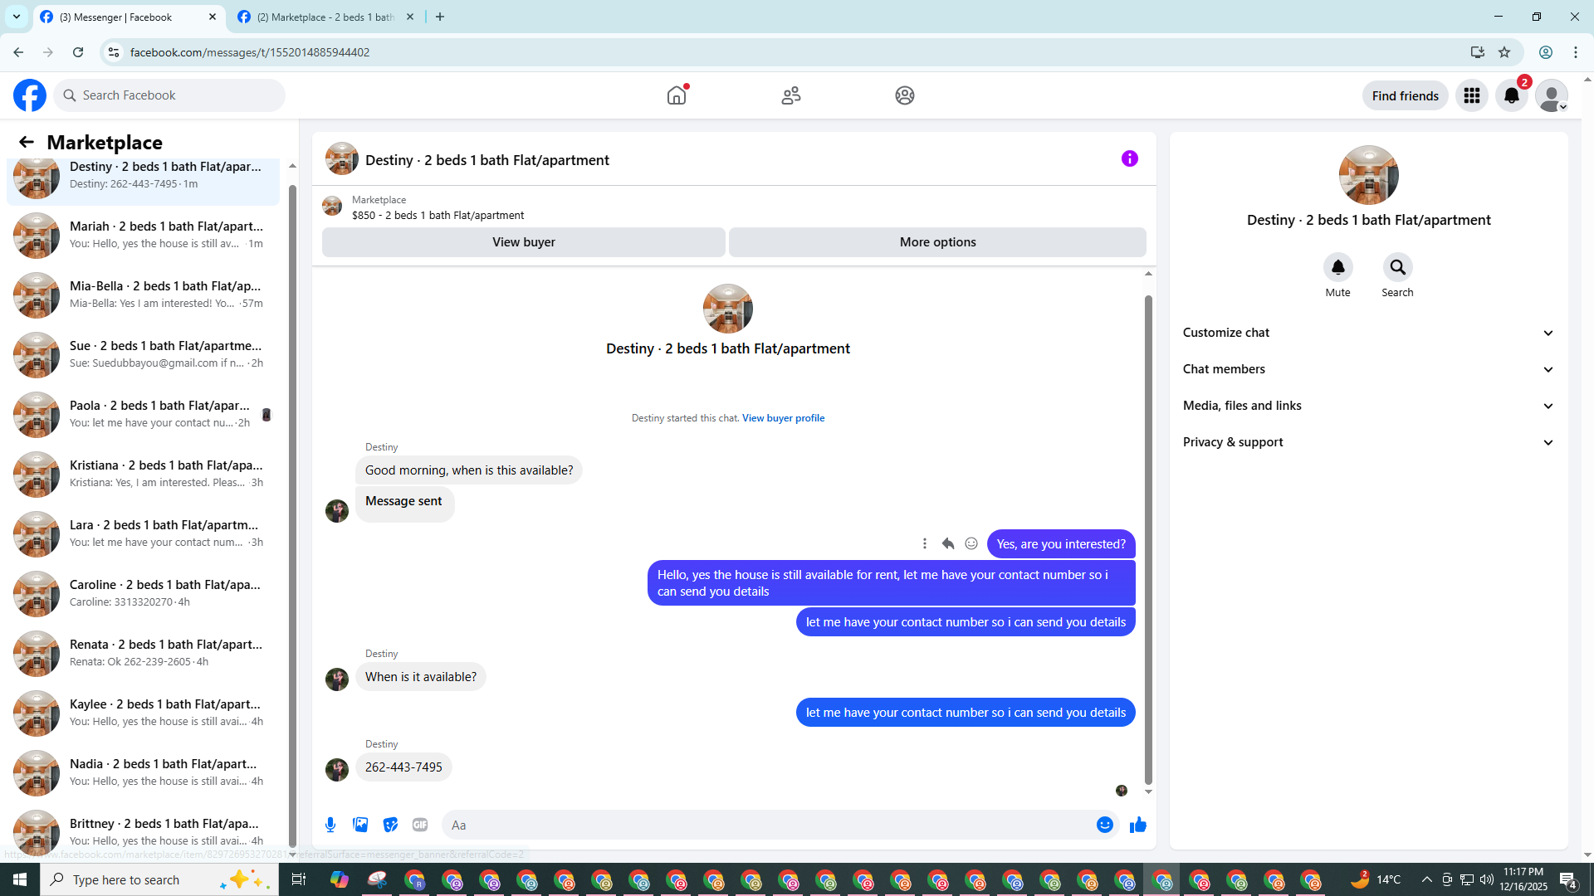
Task: Open the Nadia conversation
Action: click(x=143, y=772)
